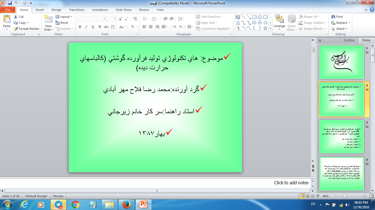
Task: Toggle Bold text formatting
Action: (80, 27)
